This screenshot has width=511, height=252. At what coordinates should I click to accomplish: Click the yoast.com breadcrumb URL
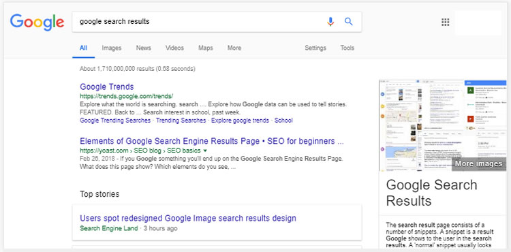click(x=140, y=151)
